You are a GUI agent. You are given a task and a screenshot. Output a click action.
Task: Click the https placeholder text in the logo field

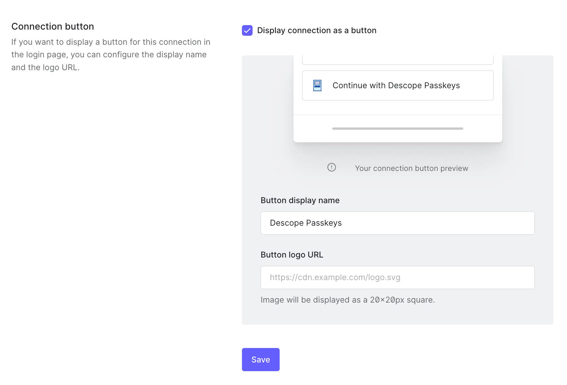pyautogui.click(x=335, y=277)
